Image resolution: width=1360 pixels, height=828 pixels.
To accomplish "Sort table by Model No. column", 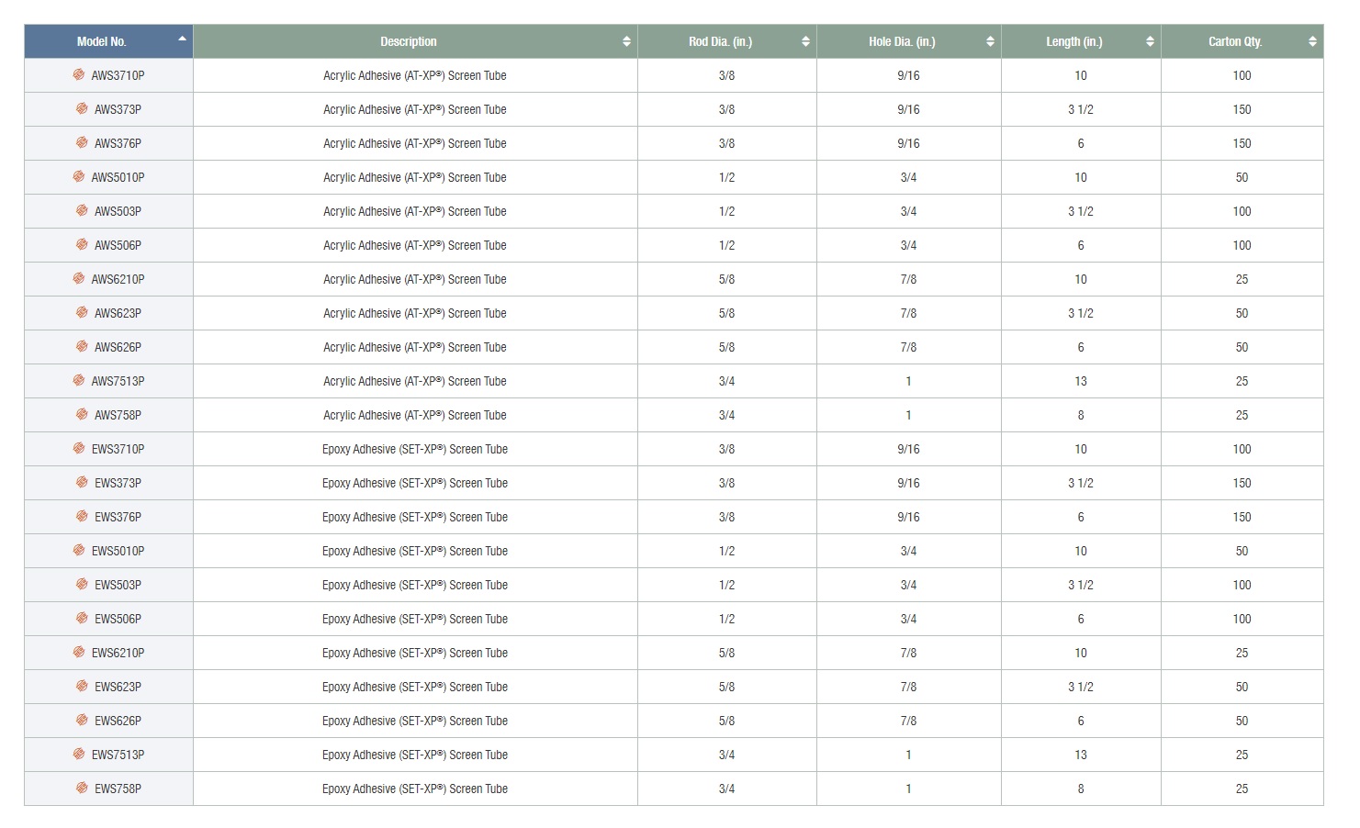I will click(182, 39).
